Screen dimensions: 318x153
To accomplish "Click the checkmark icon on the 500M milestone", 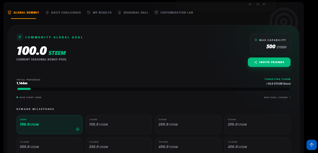I will click(78, 129).
